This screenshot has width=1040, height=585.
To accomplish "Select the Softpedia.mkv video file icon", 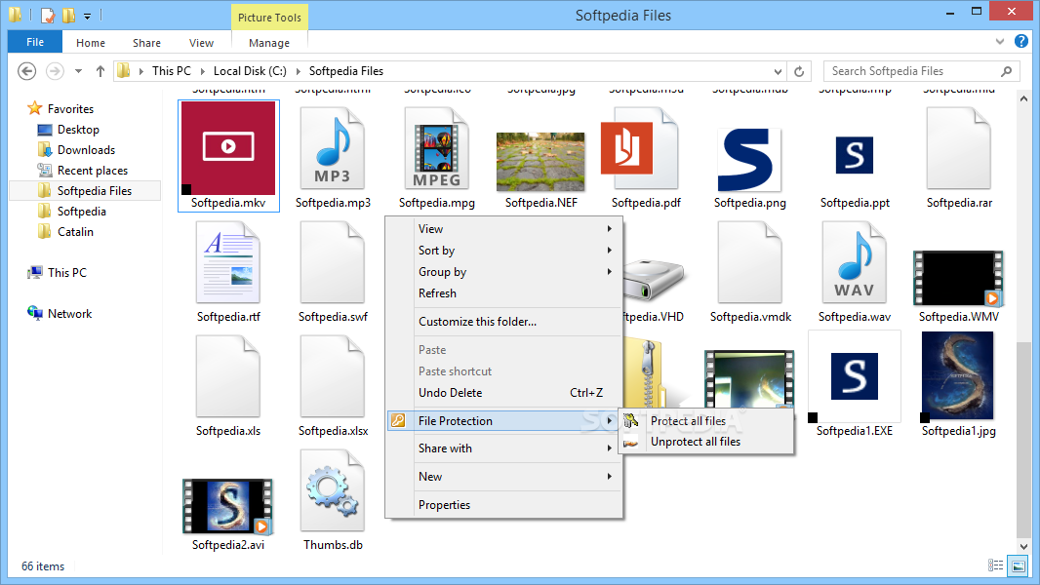I will (x=228, y=148).
